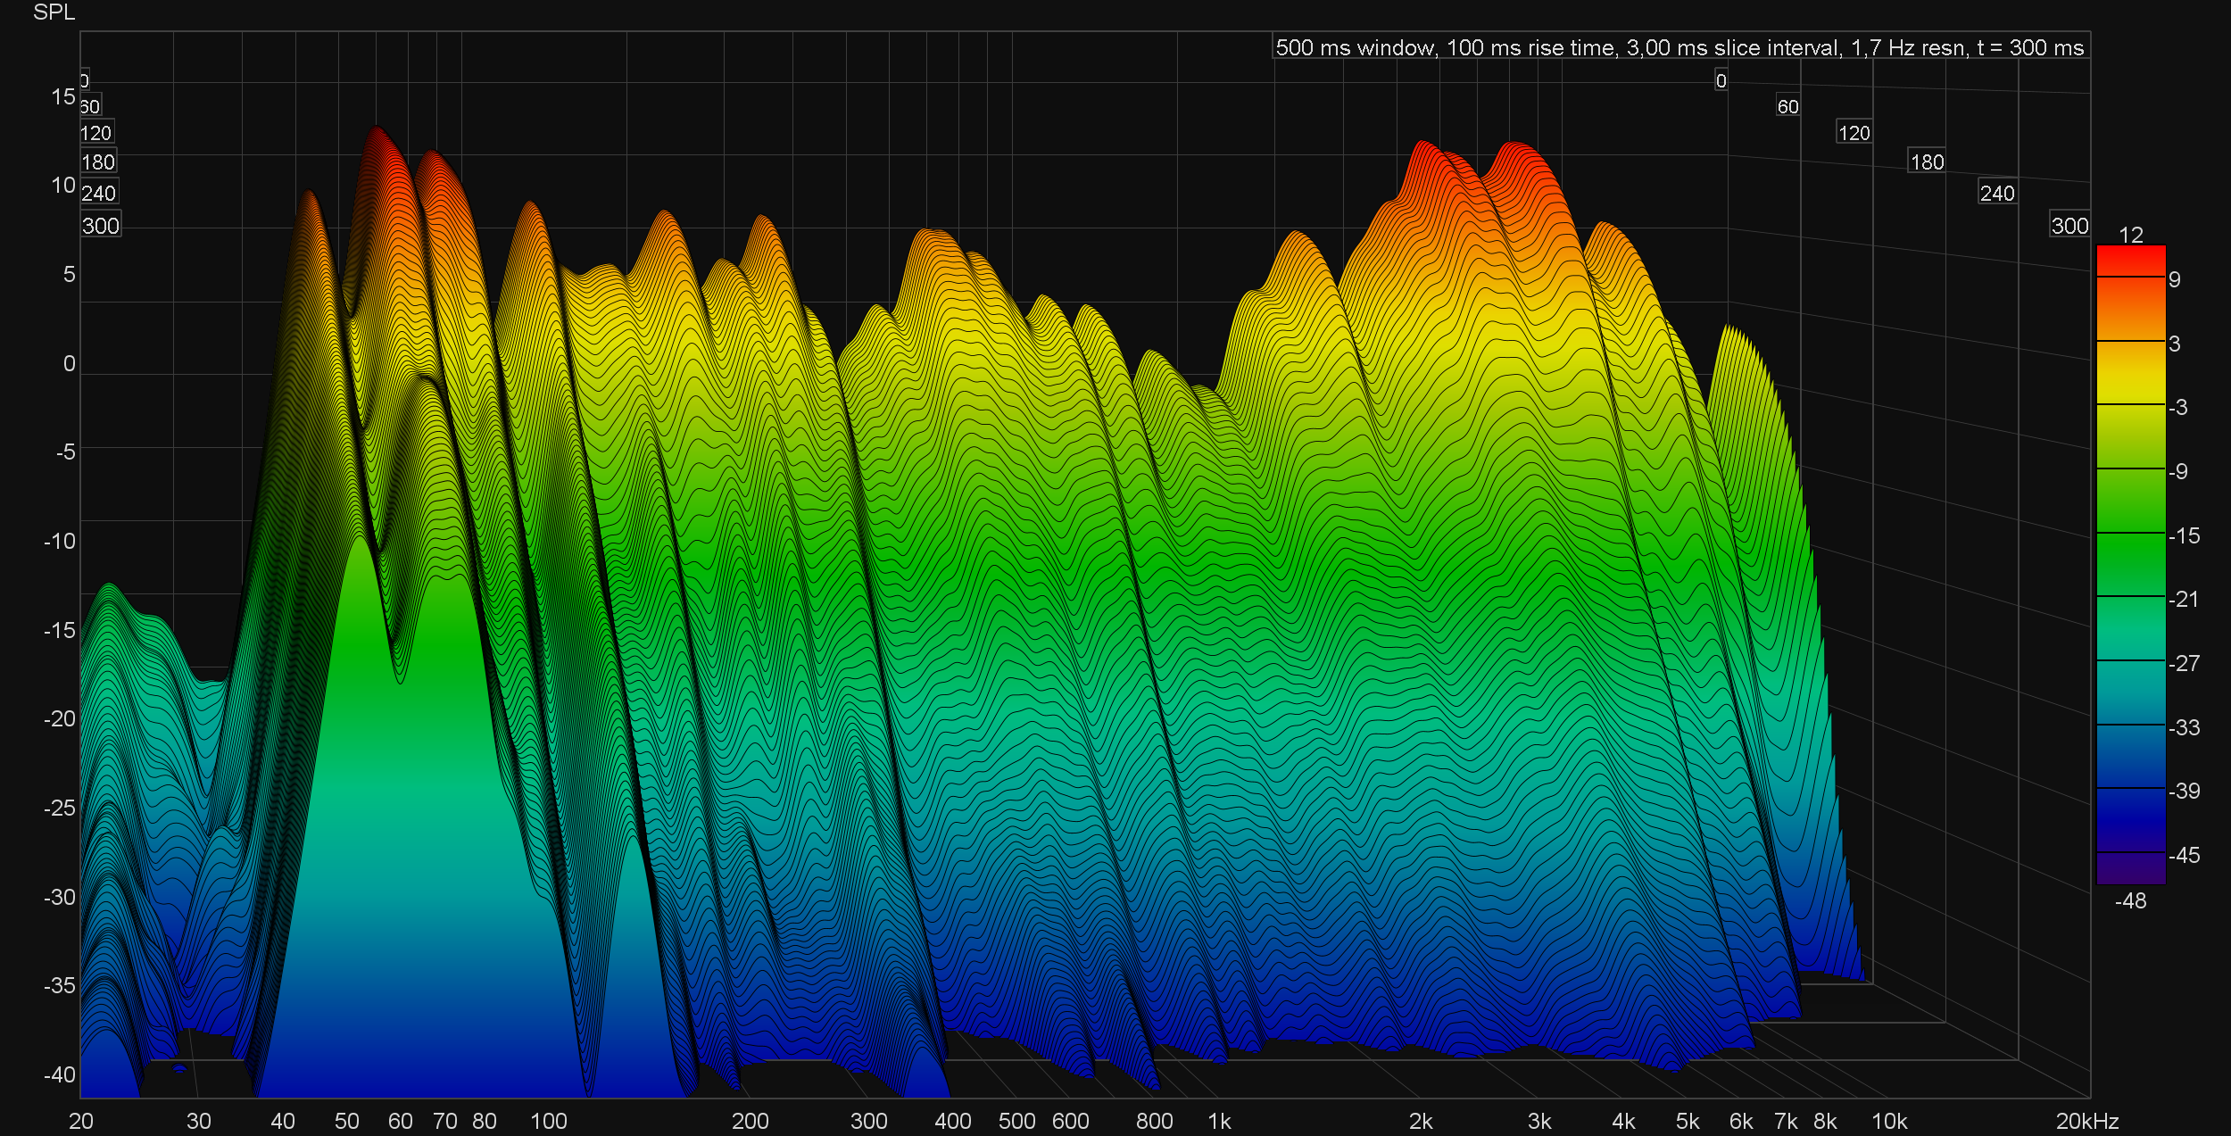The image size is (2231, 1136).
Task: Click the 1k frequency axis label
Action: point(1219,1121)
